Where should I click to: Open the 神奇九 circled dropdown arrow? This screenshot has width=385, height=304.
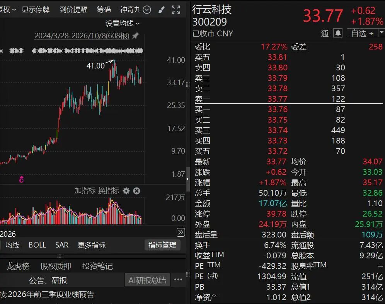147,10
